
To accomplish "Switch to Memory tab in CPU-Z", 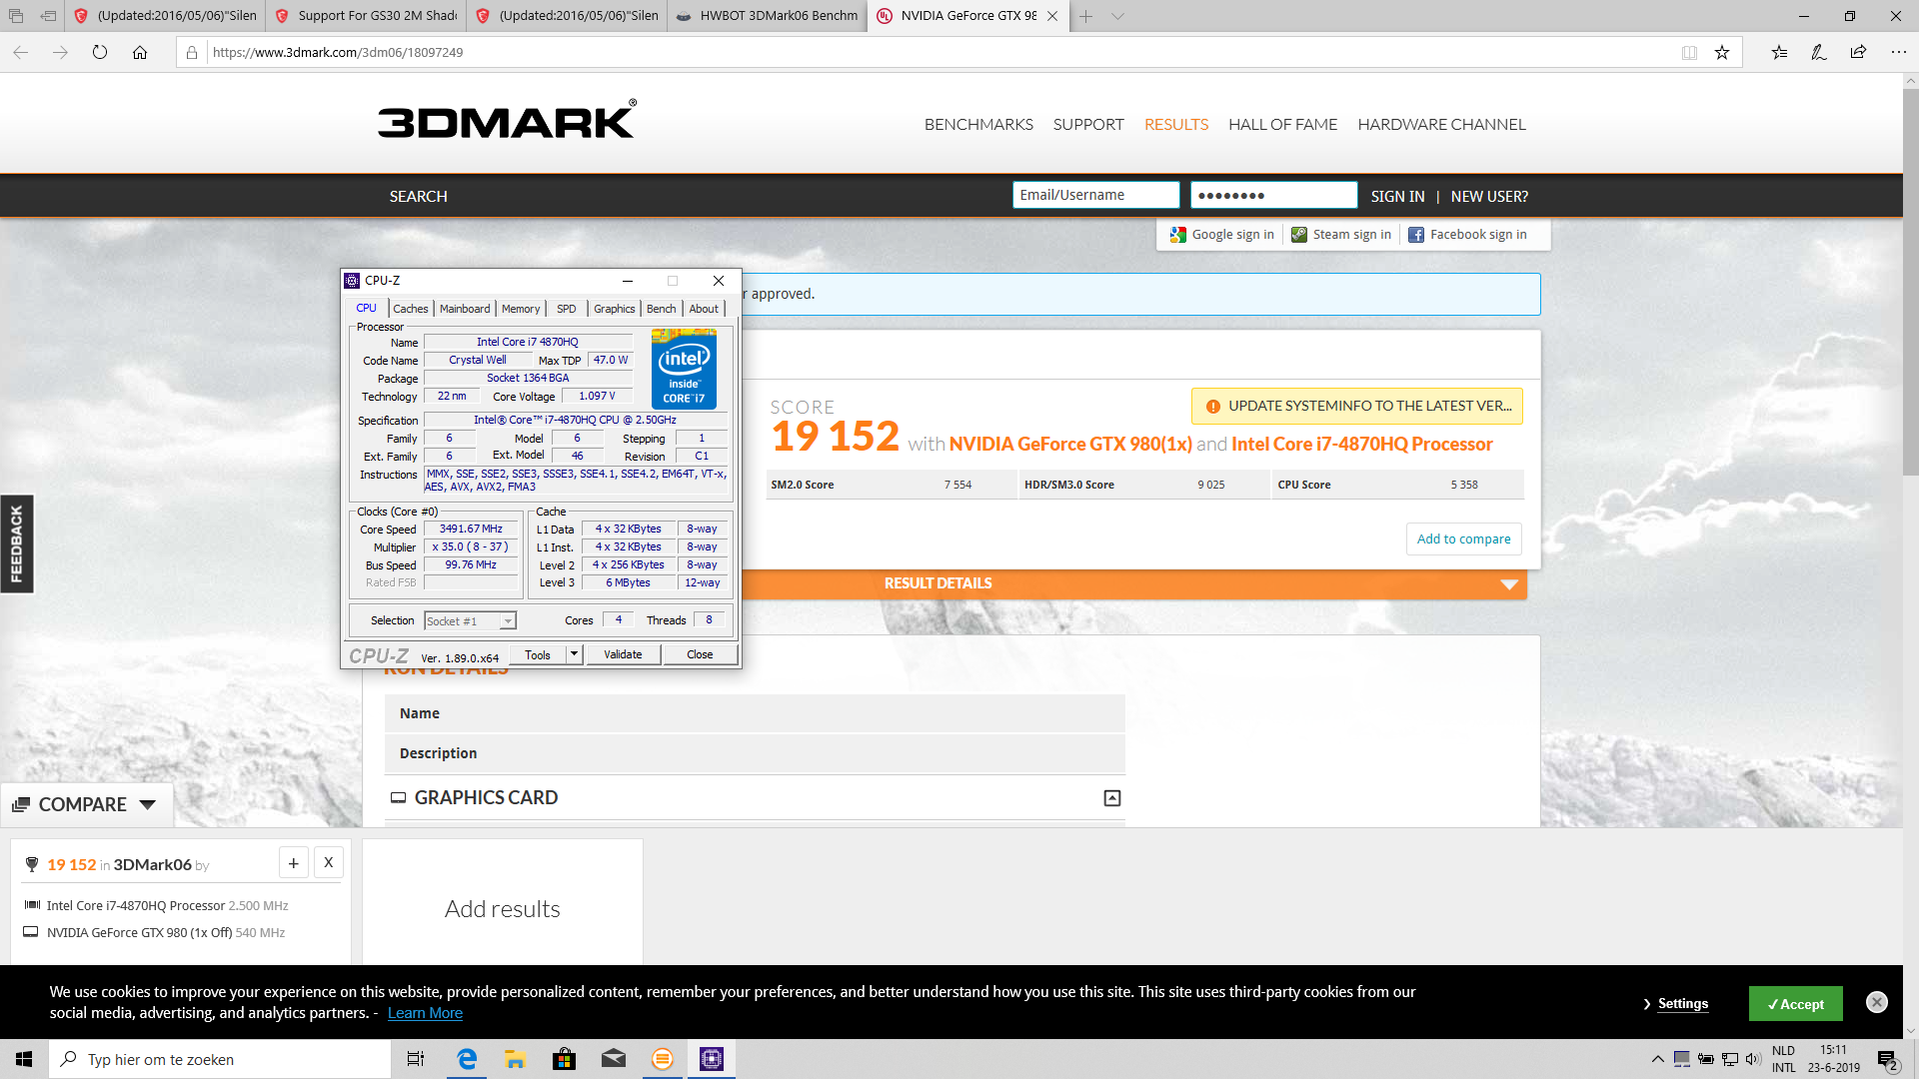I will pos(521,309).
